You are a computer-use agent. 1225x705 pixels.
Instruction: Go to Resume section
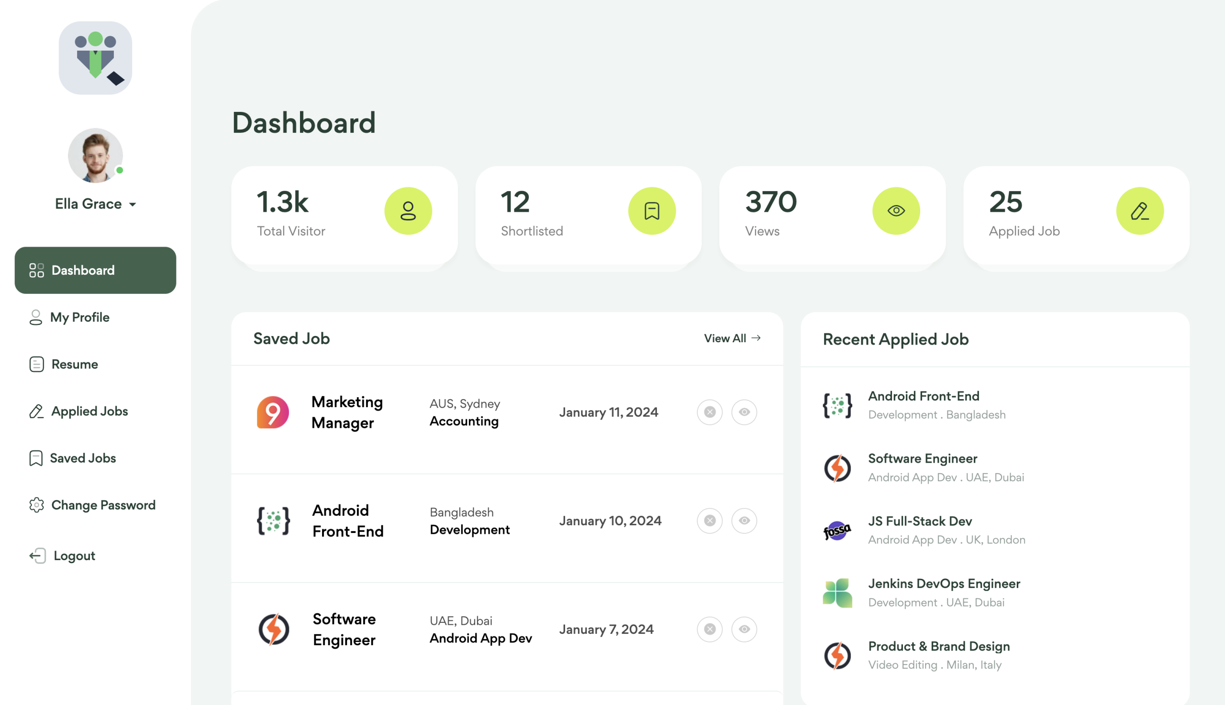(74, 364)
